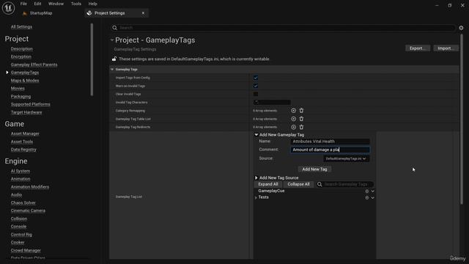469x264 pixels.
Task: Click the Invalid Tag Characters field
Action: coord(272,103)
